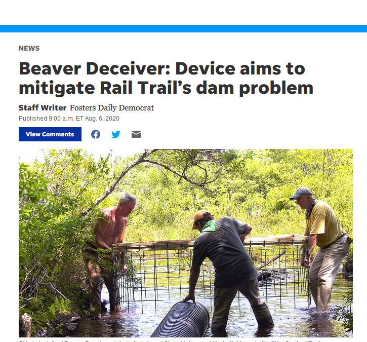Viewport: 367px width, 342px height.
Task: Email the article using envelope icon
Action: pyautogui.click(x=136, y=134)
